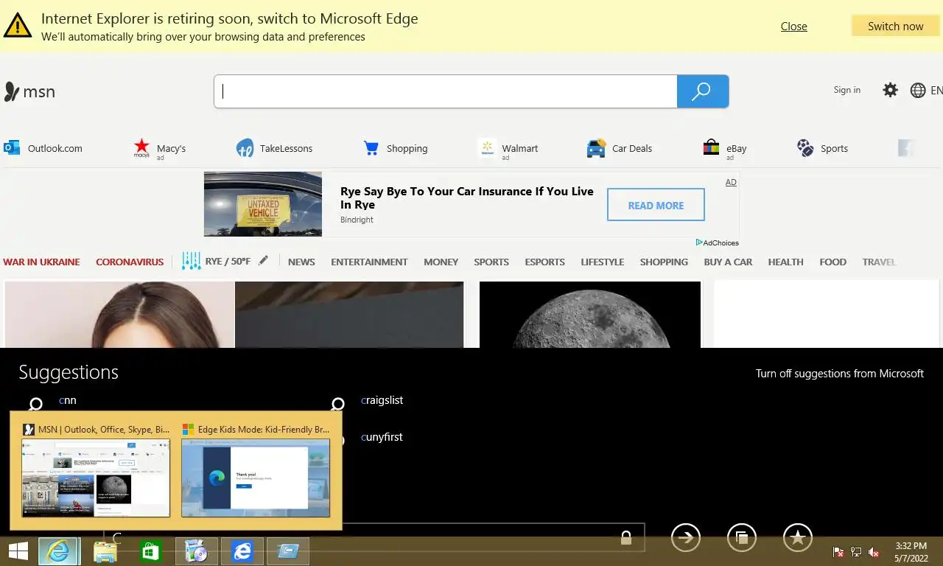
Task: Choose the cunyfirst suggestion
Action: 382,437
